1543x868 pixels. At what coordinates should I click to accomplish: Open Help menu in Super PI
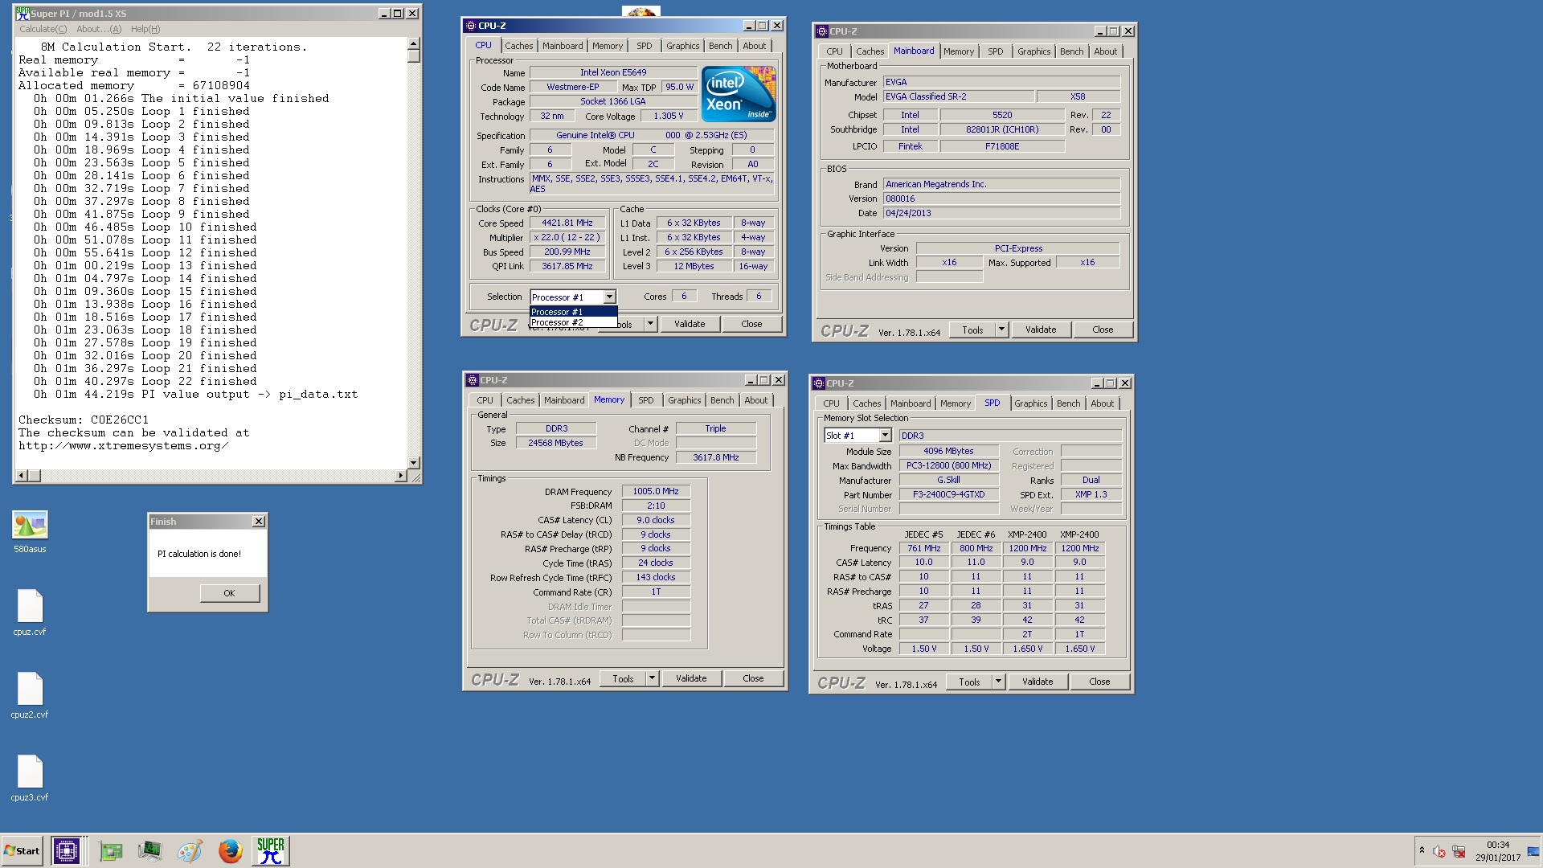[x=145, y=29]
